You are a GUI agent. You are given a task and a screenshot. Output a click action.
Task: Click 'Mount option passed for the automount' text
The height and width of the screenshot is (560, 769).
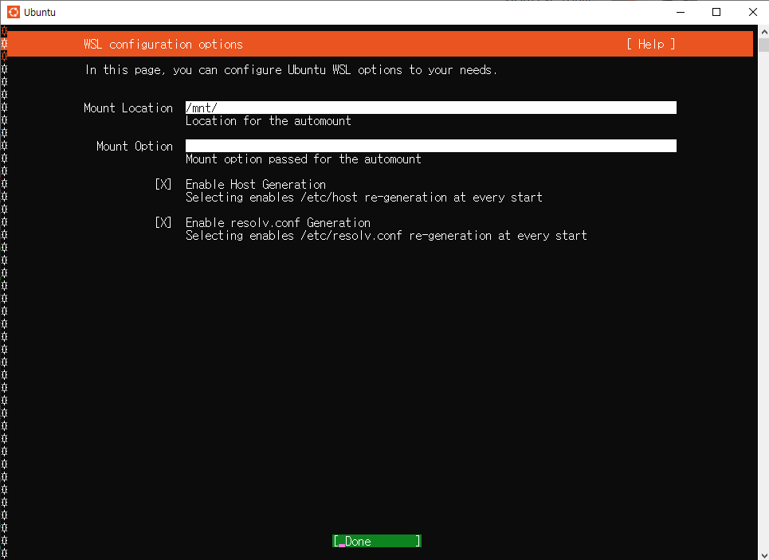[x=303, y=159]
